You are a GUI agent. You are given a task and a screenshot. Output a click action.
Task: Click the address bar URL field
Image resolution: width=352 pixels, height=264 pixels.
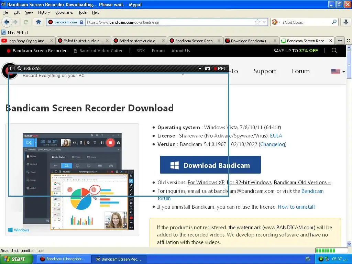(x=170, y=22)
